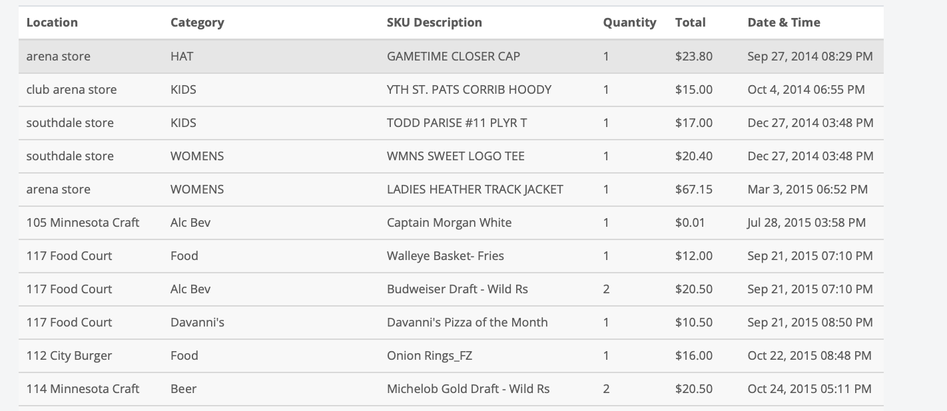Click the Onion Rings_FZ row

point(451,356)
